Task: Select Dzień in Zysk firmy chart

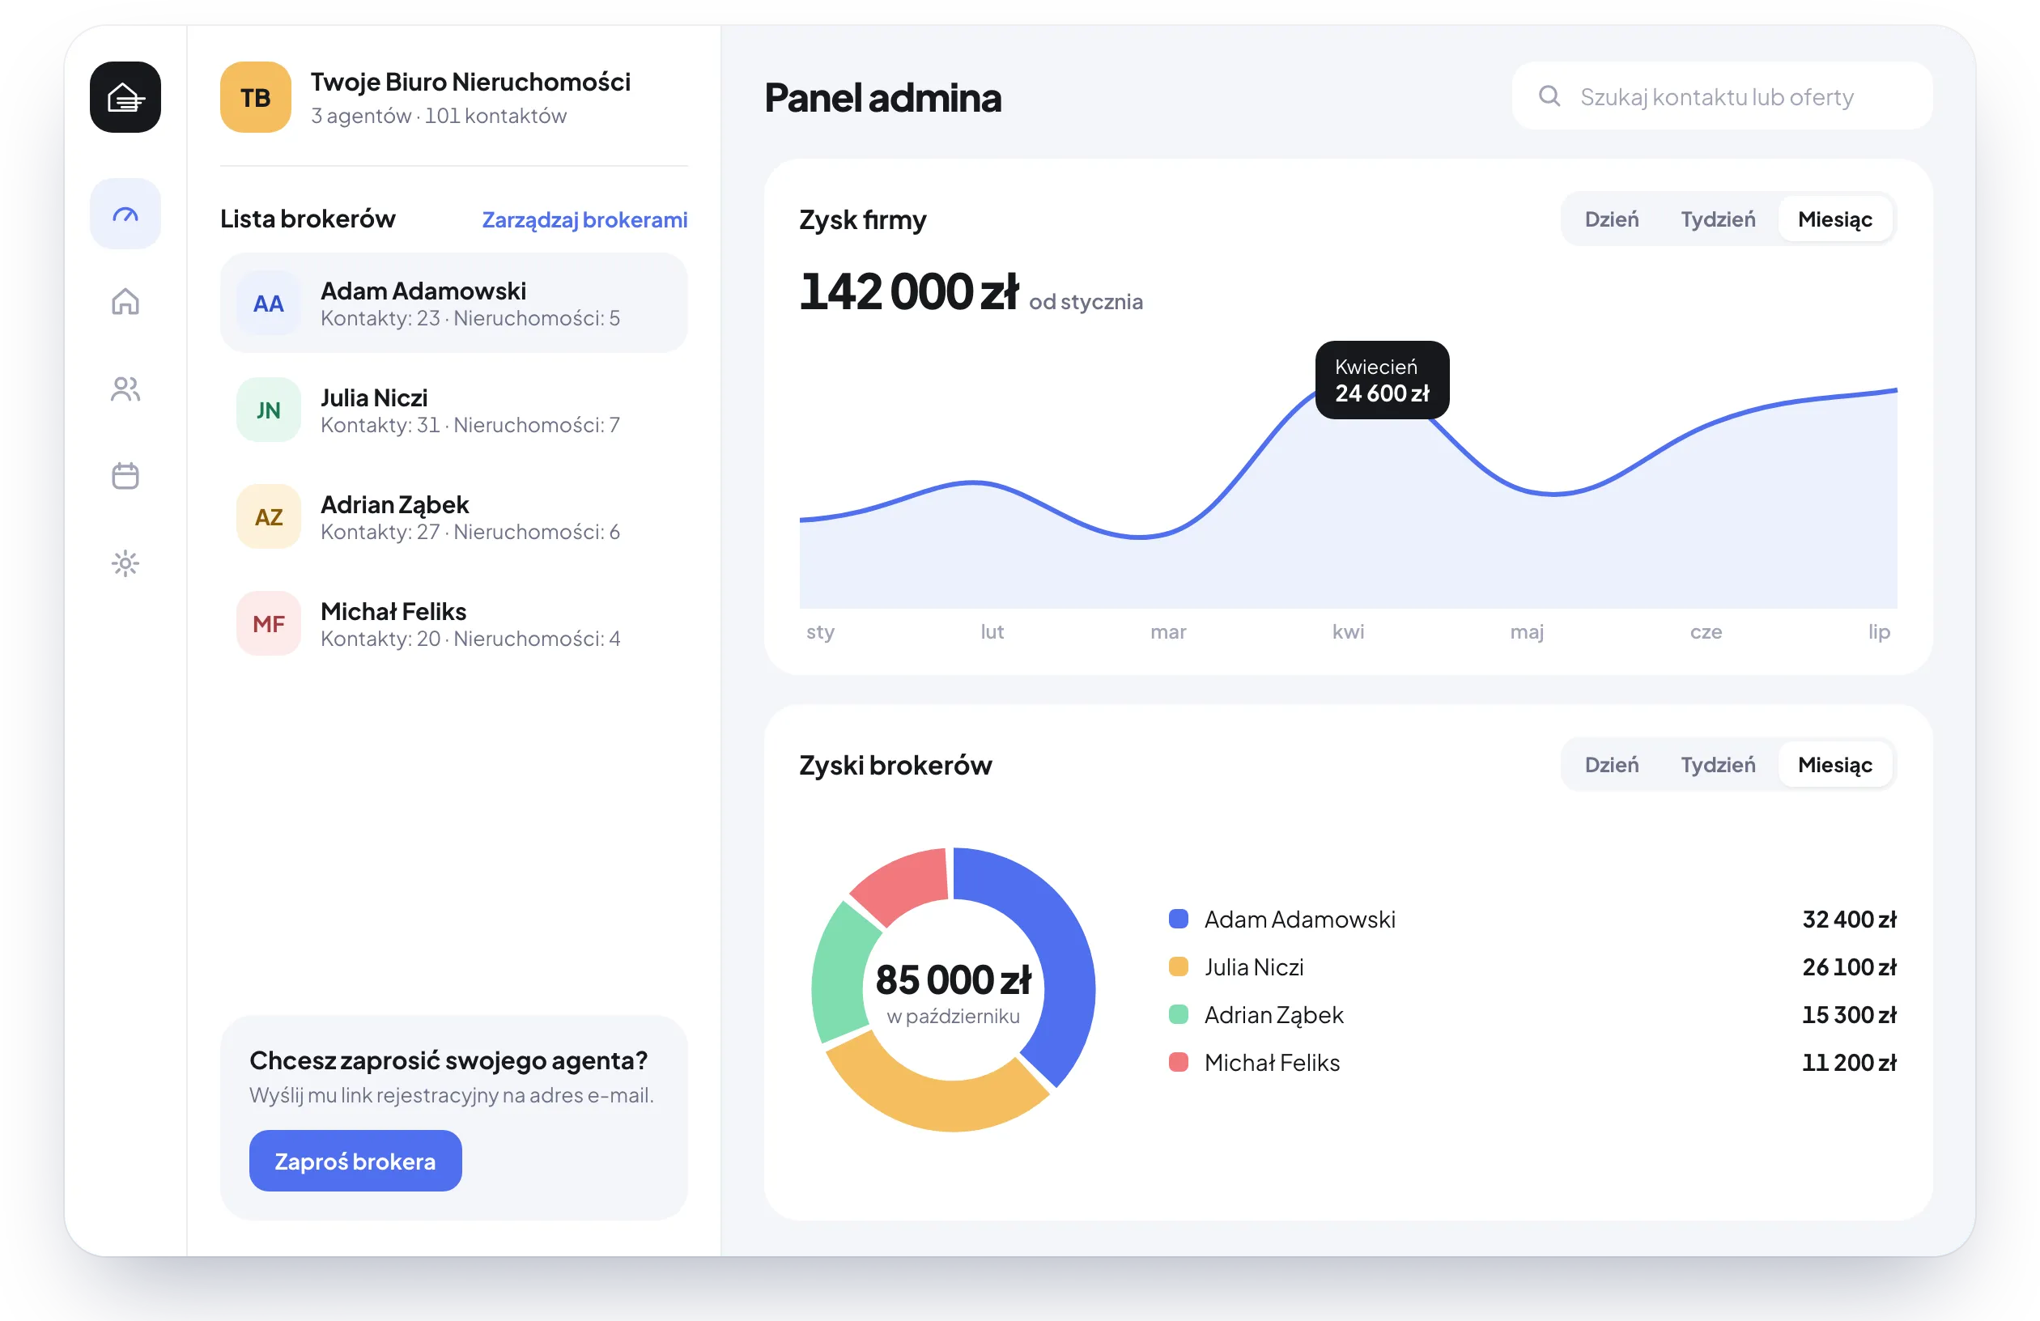Action: point(1611,219)
